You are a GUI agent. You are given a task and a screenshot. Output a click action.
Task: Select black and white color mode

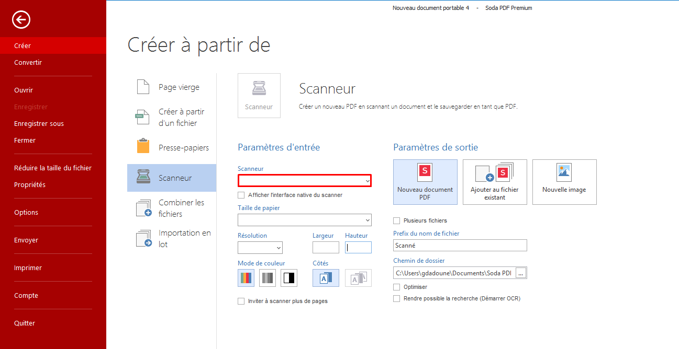coord(289,278)
